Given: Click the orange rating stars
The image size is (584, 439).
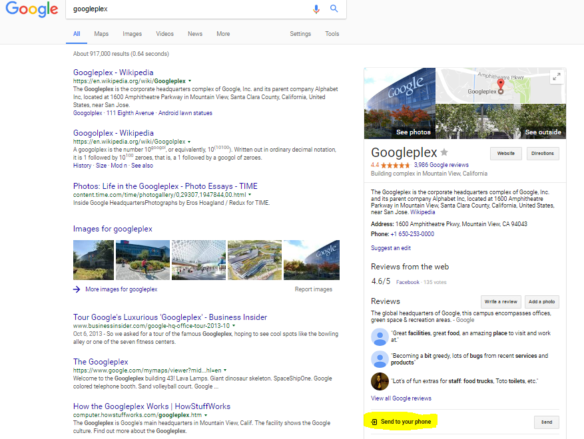Looking at the screenshot, I should tap(395, 165).
